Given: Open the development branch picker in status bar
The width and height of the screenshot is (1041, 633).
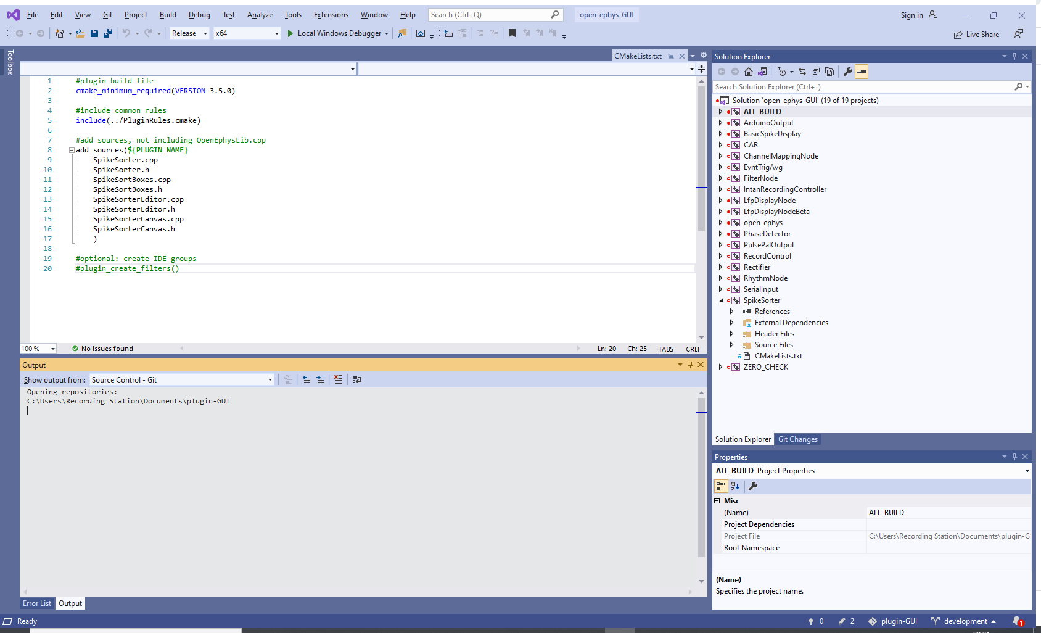Looking at the screenshot, I should point(964,621).
